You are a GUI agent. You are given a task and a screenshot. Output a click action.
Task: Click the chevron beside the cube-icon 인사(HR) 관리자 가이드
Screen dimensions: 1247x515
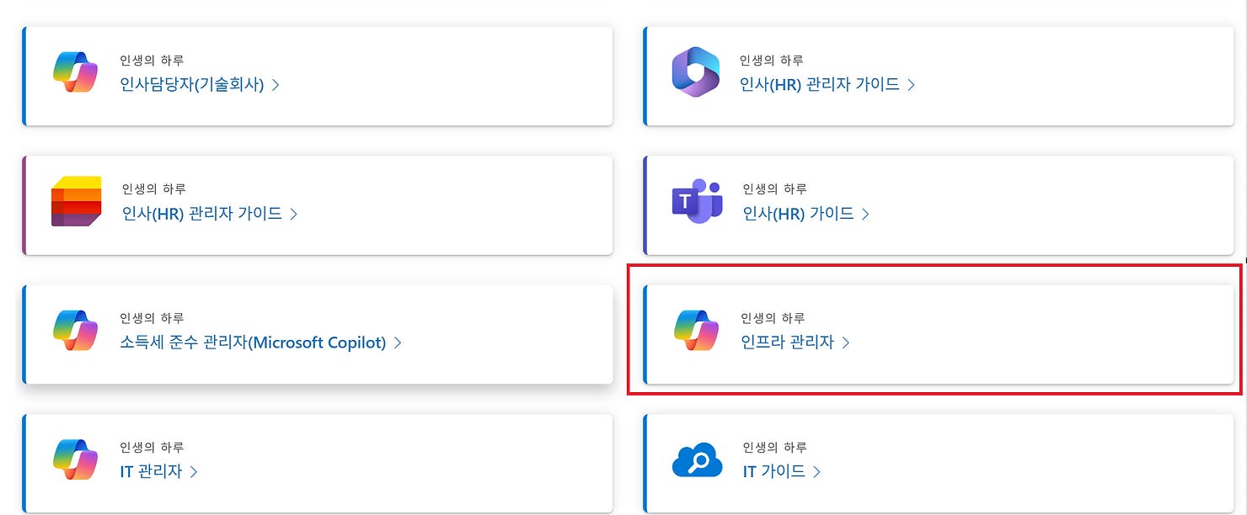tap(293, 213)
